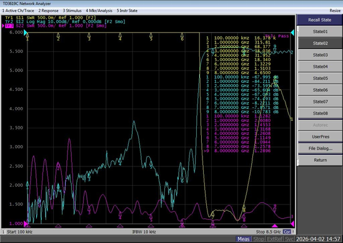Click the ExtRef status indicator
The height and width of the screenshot is (243, 343).
pos(274,239)
